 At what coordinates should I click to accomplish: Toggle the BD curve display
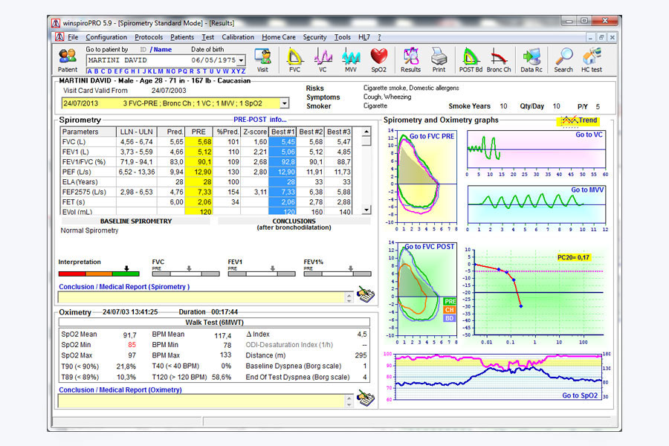pos(450,318)
